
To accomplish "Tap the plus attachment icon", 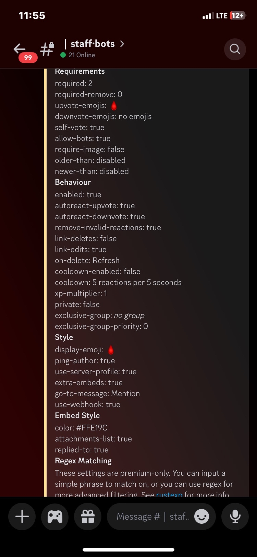I will (x=22, y=517).
